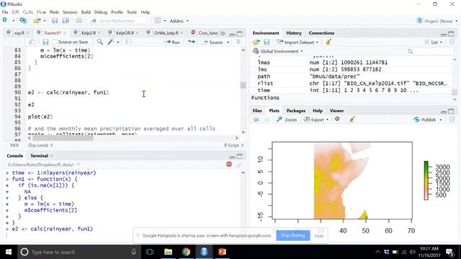Click the Zoom plot button
The height and width of the screenshot is (259, 461).
click(x=287, y=120)
